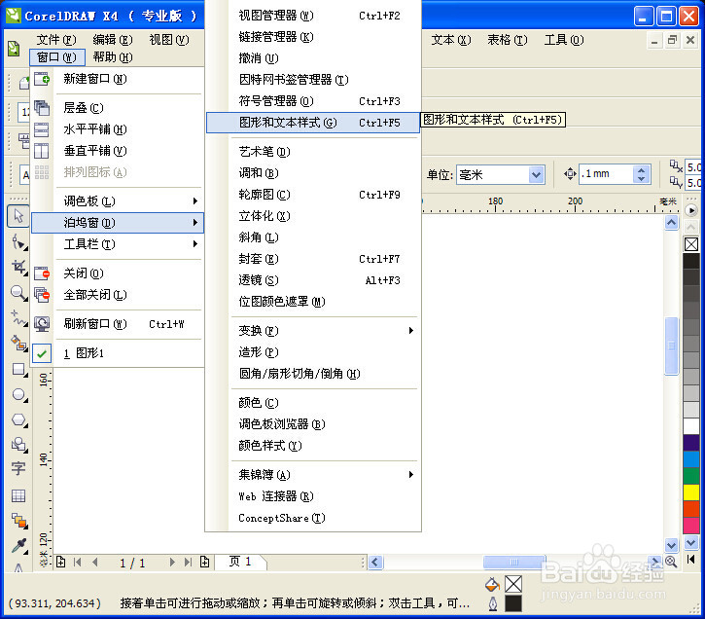
Task: Select the Eyedropper tool
Action: pos(18,546)
